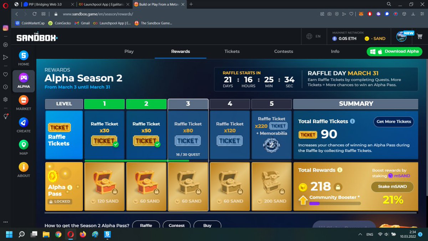Click info icon beside Total Raffle Tickets
This screenshot has height=241, width=428.
(x=352, y=121)
